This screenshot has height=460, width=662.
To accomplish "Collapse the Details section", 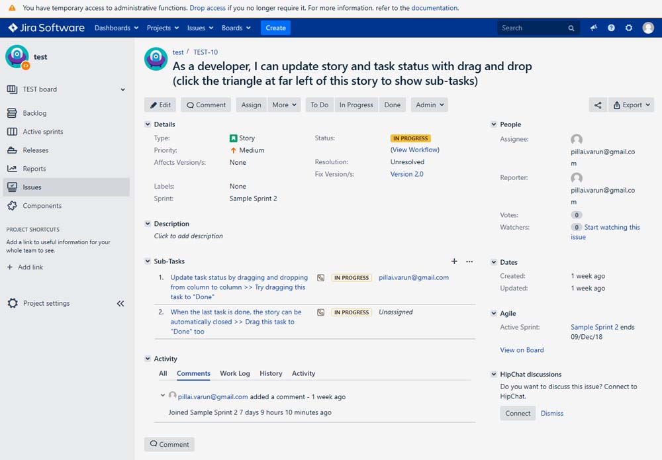I will point(148,124).
